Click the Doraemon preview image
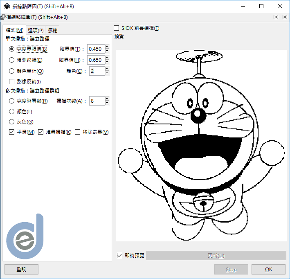 pyautogui.click(x=201, y=145)
